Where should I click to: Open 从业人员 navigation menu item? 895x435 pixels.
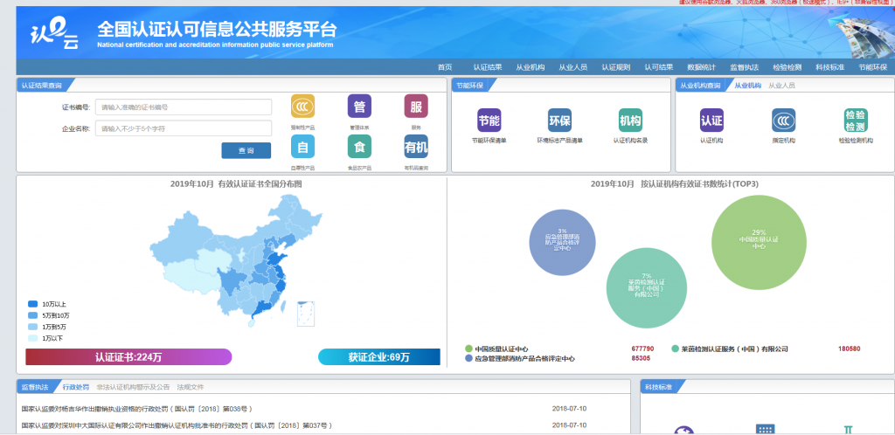click(x=573, y=67)
